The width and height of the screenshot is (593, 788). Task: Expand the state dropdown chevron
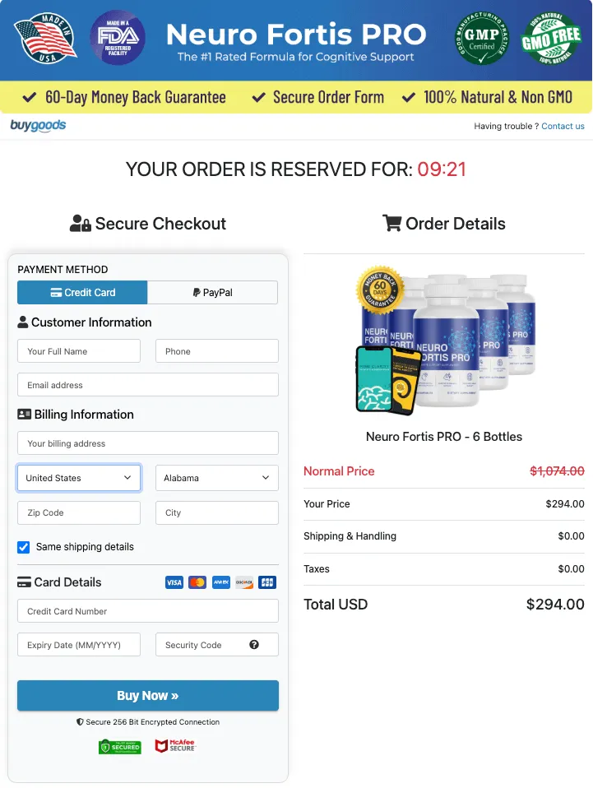pos(266,478)
